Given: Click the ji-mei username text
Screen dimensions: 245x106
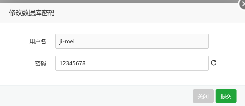Looking at the screenshot, I should point(67,42).
